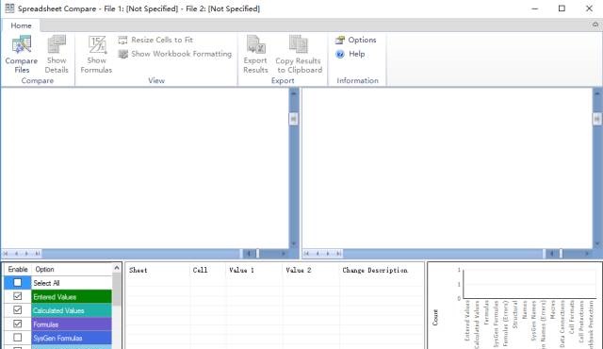Enable the SysGen Formulas checkbox
Screen dimensions: 603x349
(17, 338)
